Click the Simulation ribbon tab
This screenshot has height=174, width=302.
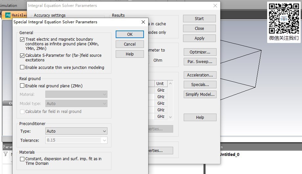(9, 5)
